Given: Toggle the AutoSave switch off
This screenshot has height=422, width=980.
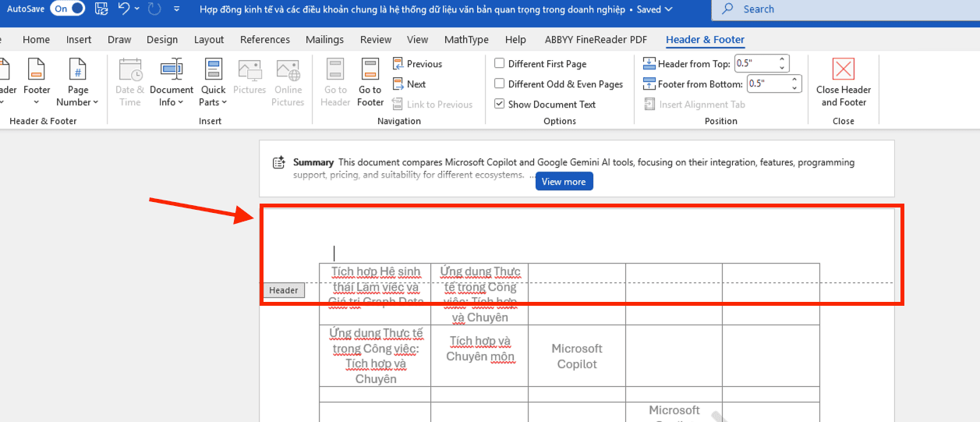Looking at the screenshot, I should [x=68, y=9].
